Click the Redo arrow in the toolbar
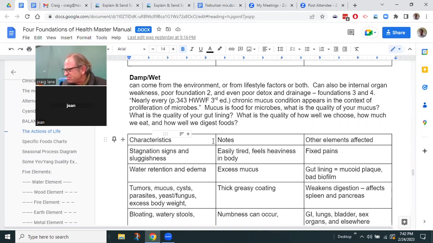The width and height of the screenshot is (433, 243). pyautogui.click(x=20, y=49)
